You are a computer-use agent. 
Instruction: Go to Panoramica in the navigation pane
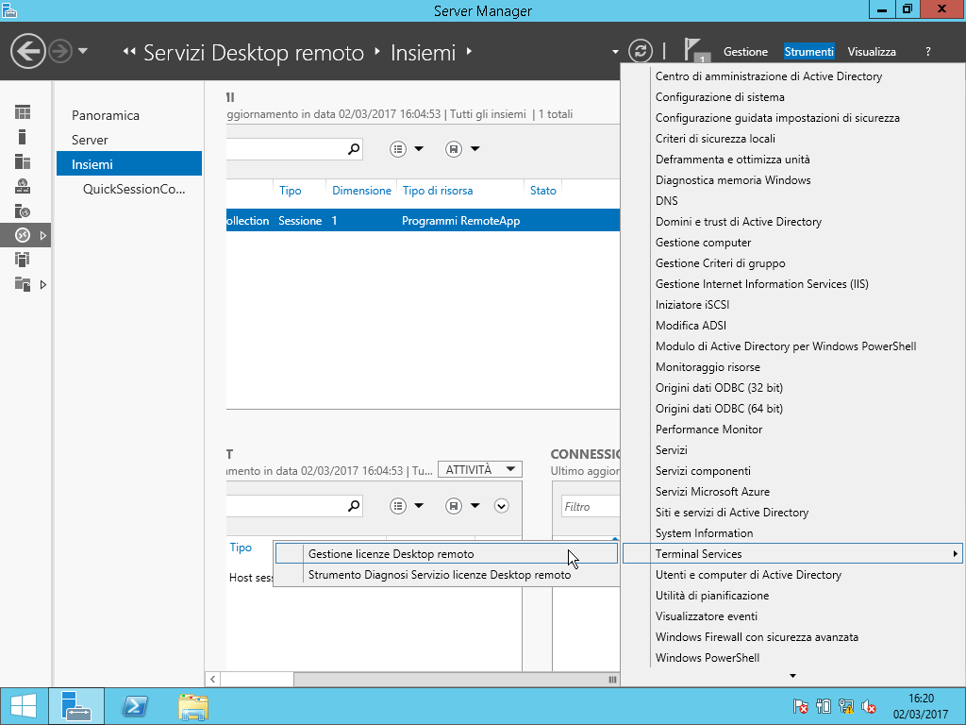coord(106,115)
